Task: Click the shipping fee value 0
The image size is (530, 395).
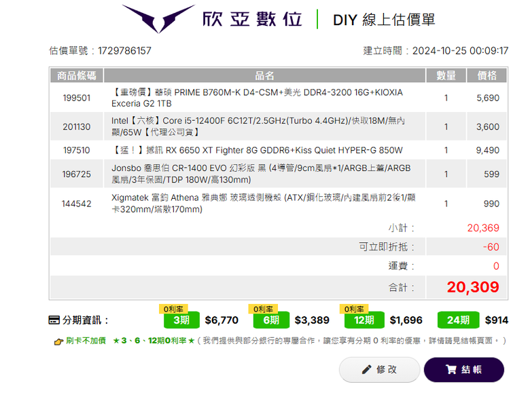Action: tap(496, 266)
